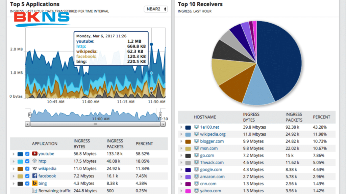
Task: Click the YouTube icon in the applications table
Action: (34, 154)
